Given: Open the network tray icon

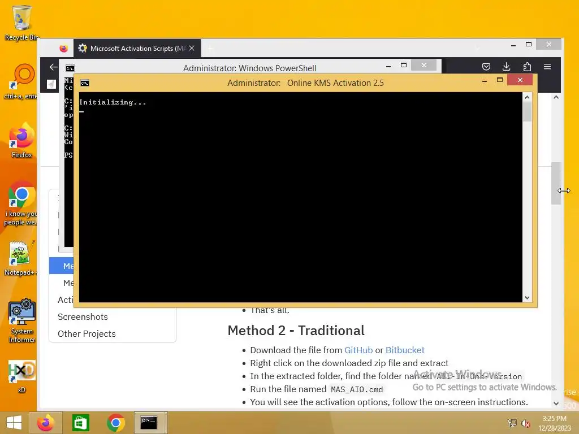Looking at the screenshot, I should pos(512,423).
